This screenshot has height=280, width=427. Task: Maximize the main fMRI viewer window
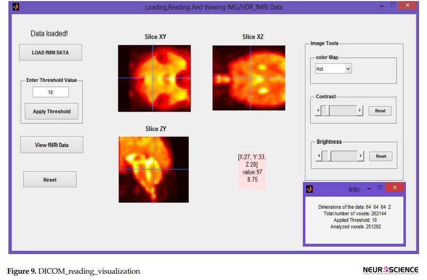[x=393, y=5]
